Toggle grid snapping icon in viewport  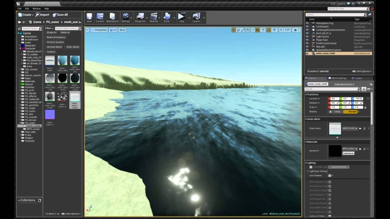(x=257, y=30)
